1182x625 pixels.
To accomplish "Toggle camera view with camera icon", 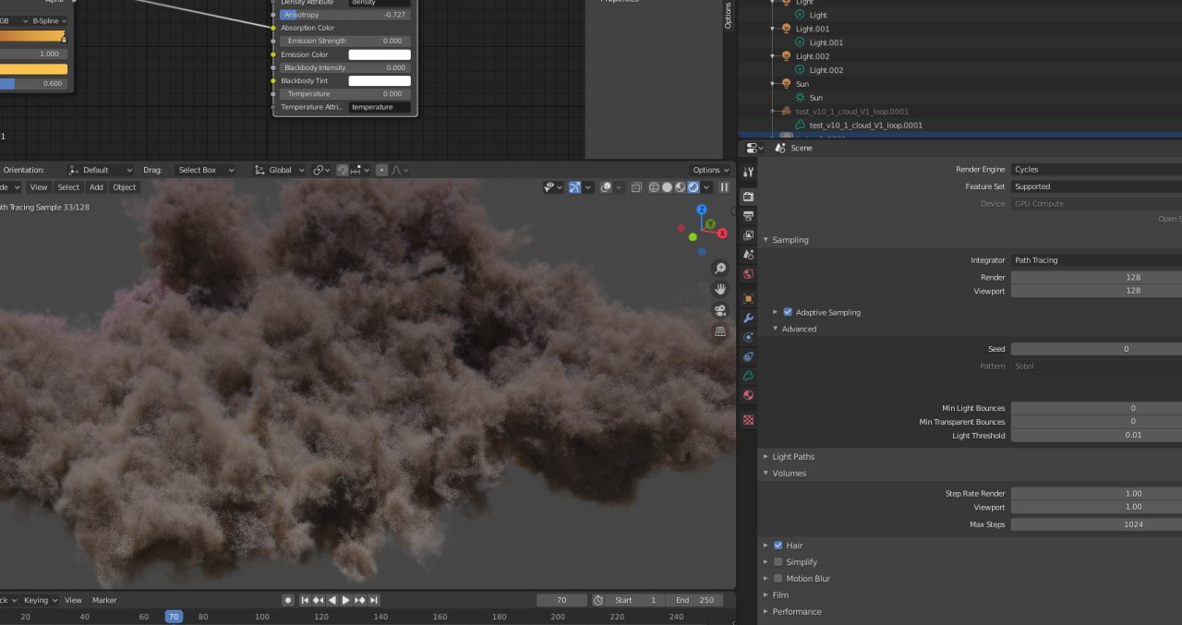I will pyautogui.click(x=720, y=310).
